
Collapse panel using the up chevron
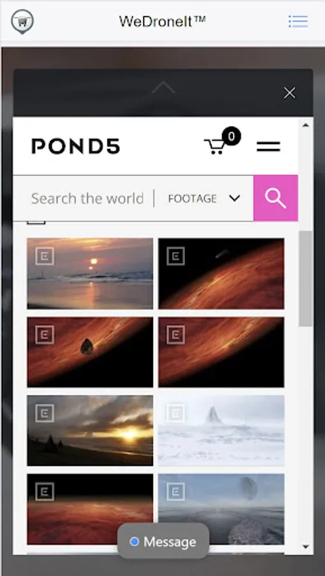pos(163,88)
